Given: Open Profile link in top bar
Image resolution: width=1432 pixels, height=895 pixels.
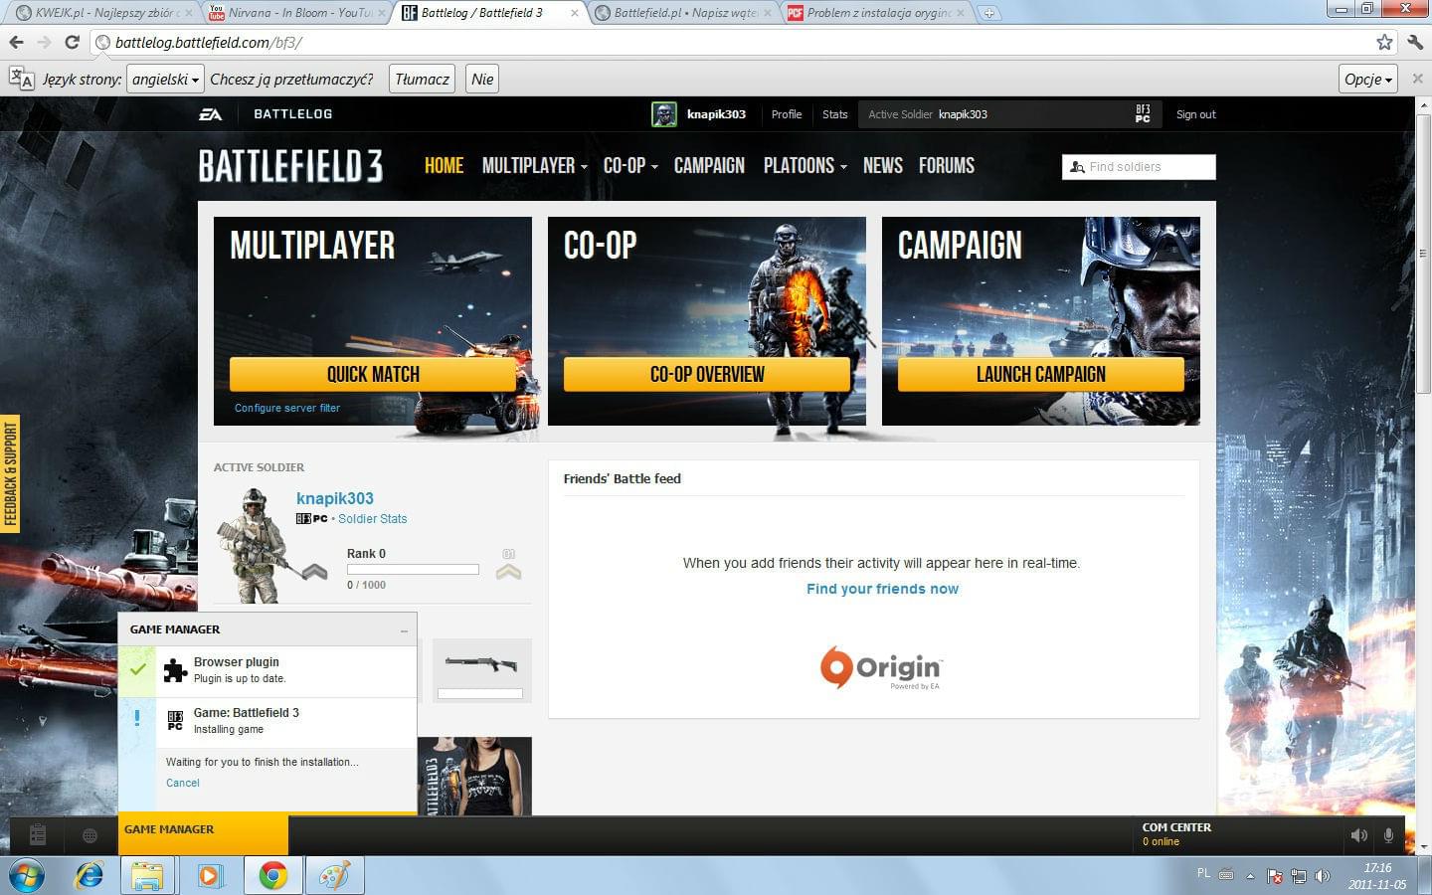Looking at the screenshot, I should coord(787,114).
